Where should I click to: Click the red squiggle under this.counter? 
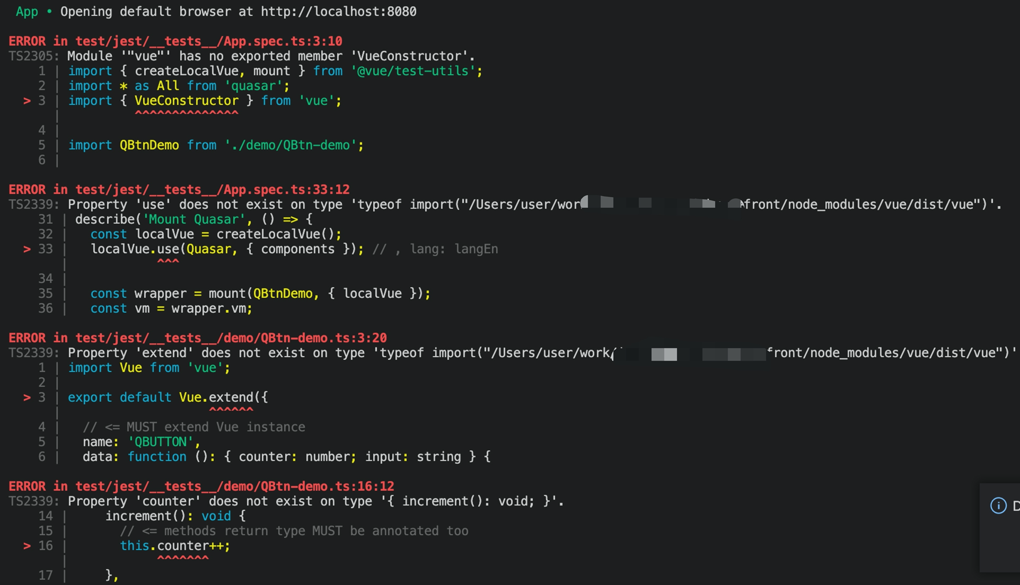182,557
